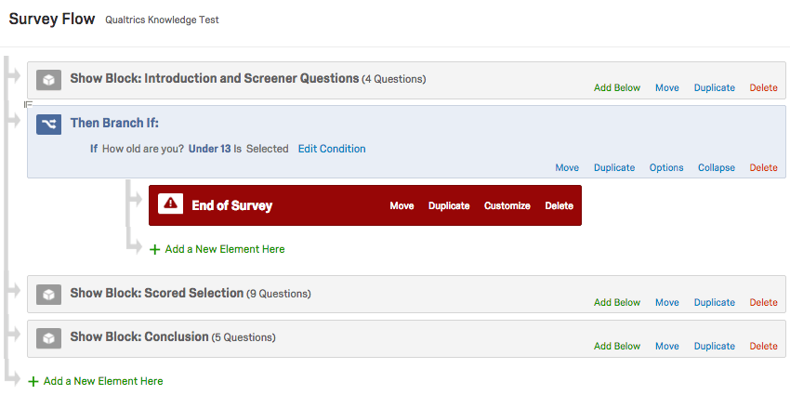790x395 pixels.
Task: Delete the End of Survey element
Action: [559, 205]
